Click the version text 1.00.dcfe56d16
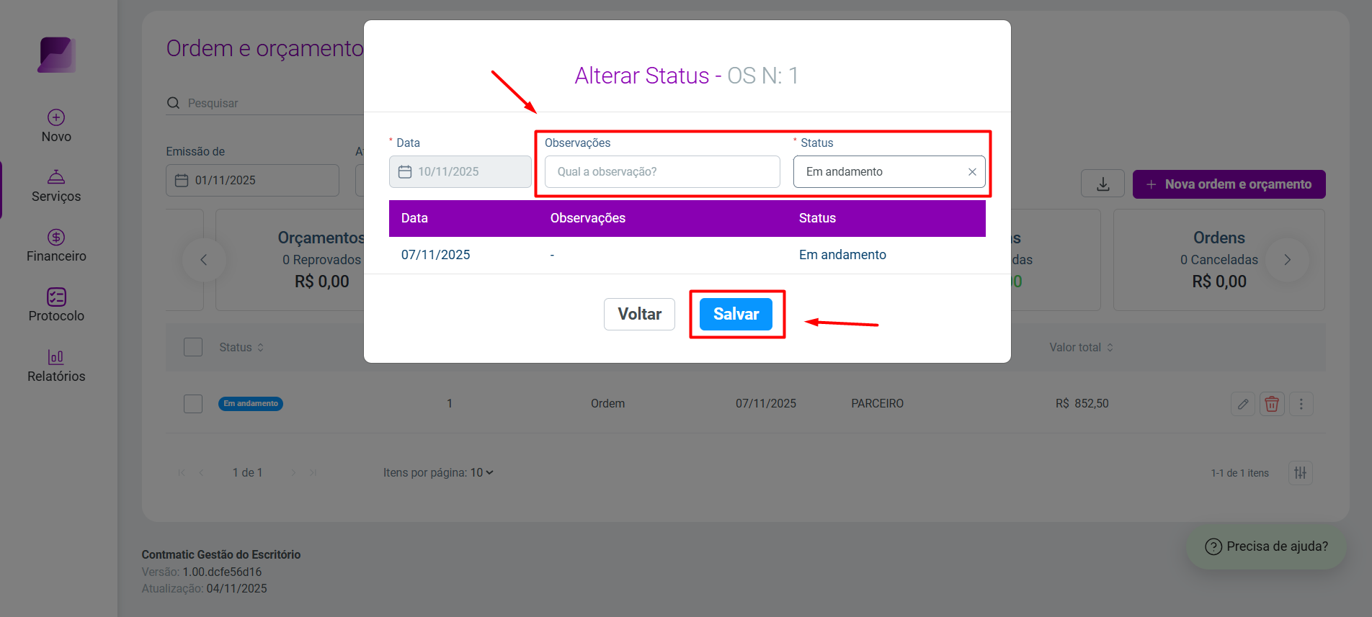The height and width of the screenshot is (617, 1372). pos(222,572)
